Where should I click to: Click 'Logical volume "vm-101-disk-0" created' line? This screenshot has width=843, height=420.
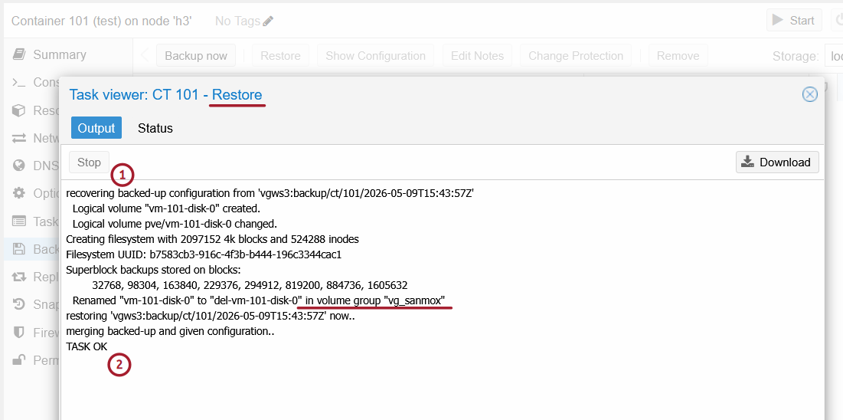[166, 208]
